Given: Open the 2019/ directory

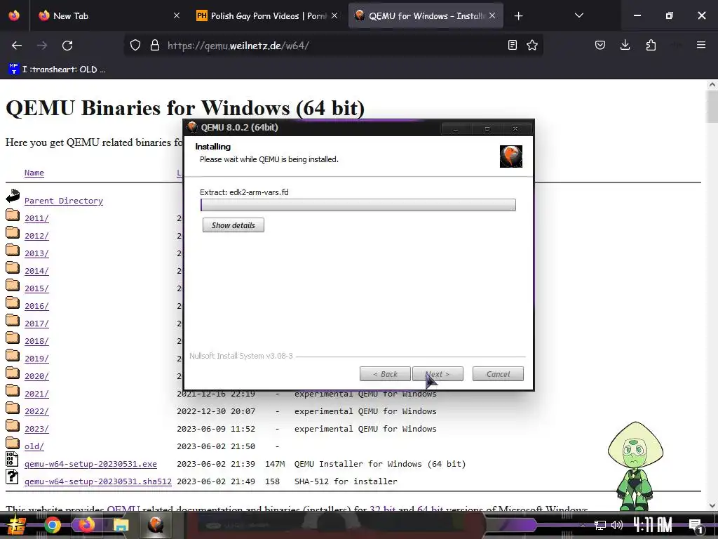Looking at the screenshot, I should pyautogui.click(x=36, y=359).
